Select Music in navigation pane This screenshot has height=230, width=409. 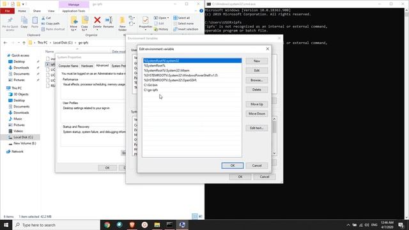pos(18,119)
